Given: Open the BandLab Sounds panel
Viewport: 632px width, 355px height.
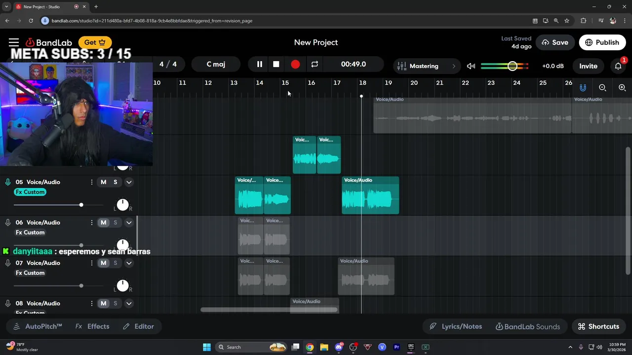Looking at the screenshot, I should click(x=528, y=326).
